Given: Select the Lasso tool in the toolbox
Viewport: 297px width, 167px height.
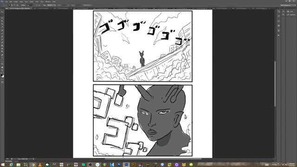Looking at the screenshot, I should click(x=2, y=18).
